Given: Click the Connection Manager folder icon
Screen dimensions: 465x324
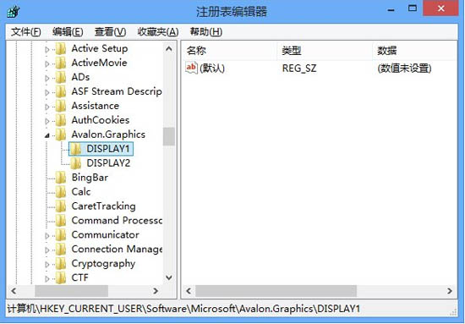Looking at the screenshot, I should tap(61, 249).
